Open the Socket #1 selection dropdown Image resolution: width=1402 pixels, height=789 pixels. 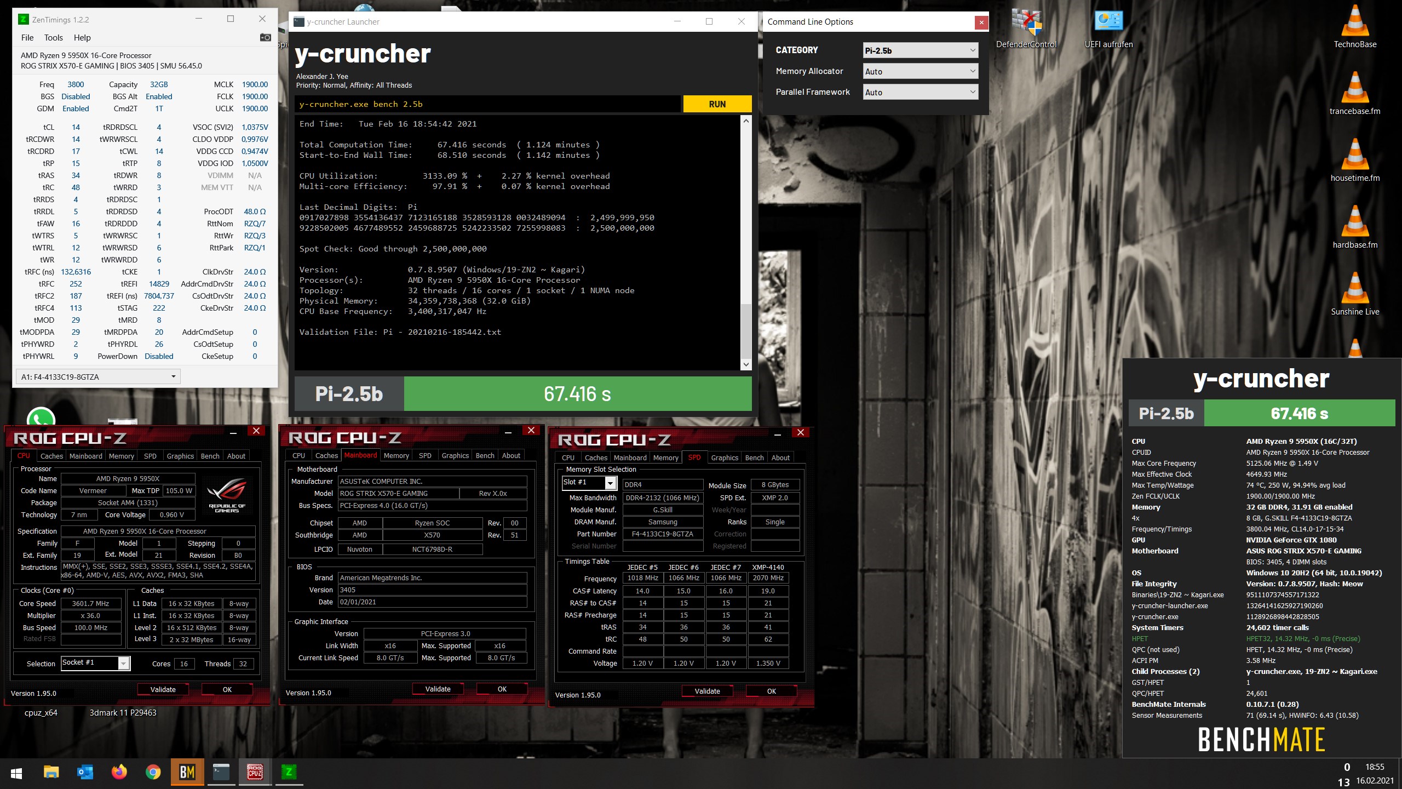coord(95,663)
